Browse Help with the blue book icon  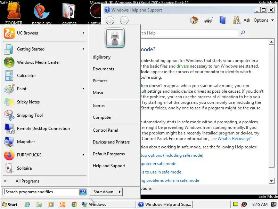[x=223, y=20]
